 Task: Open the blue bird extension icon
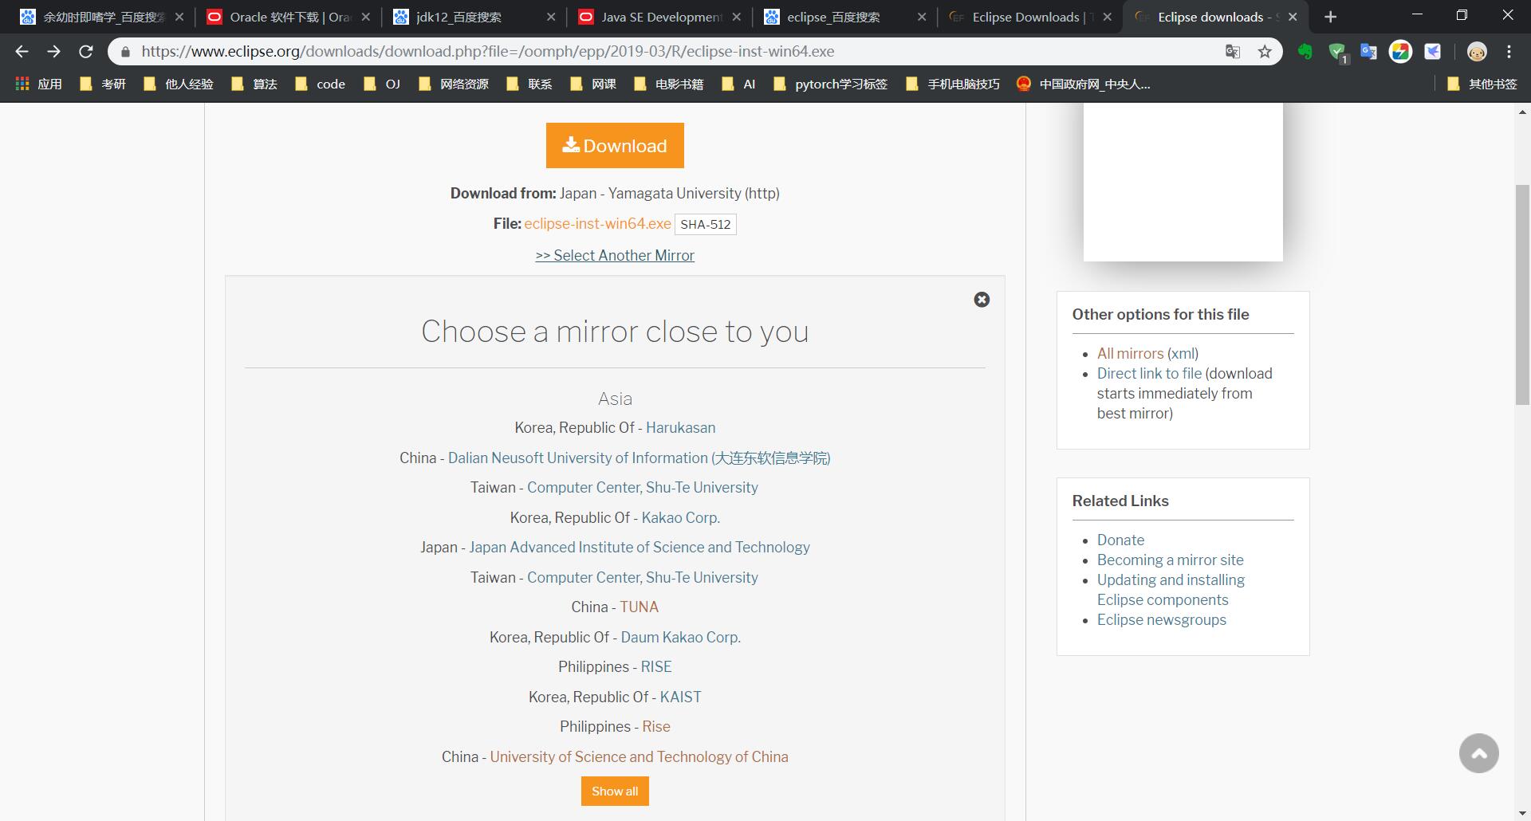pyautogui.click(x=1433, y=52)
